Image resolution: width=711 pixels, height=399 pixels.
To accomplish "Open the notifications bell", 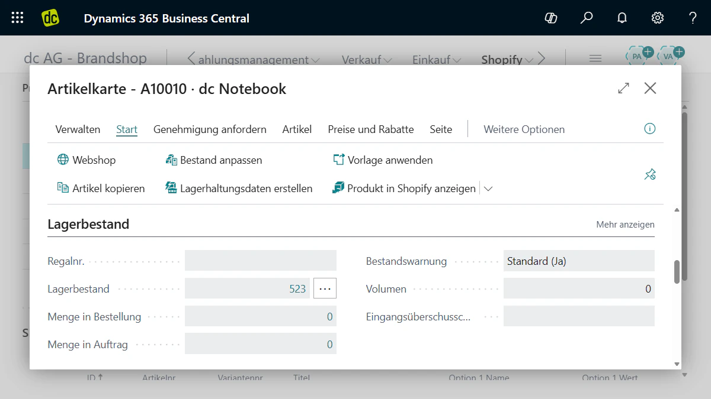I will (x=622, y=18).
